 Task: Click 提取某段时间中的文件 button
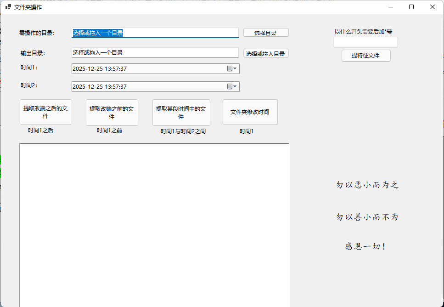(x=181, y=113)
